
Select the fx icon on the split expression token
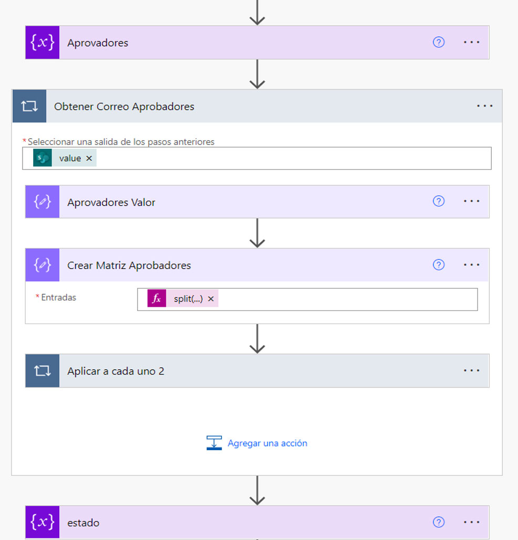(156, 298)
